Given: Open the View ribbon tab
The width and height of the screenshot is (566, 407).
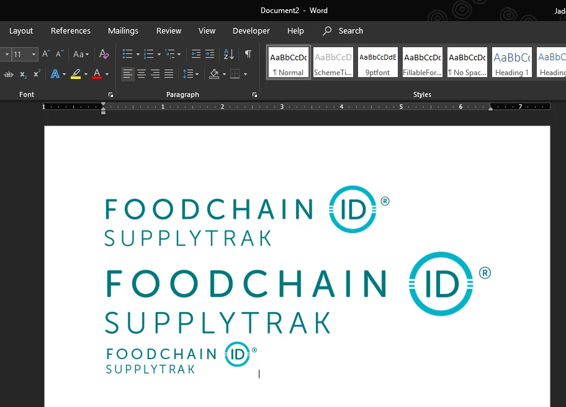Looking at the screenshot, I should tap(207, 30).
